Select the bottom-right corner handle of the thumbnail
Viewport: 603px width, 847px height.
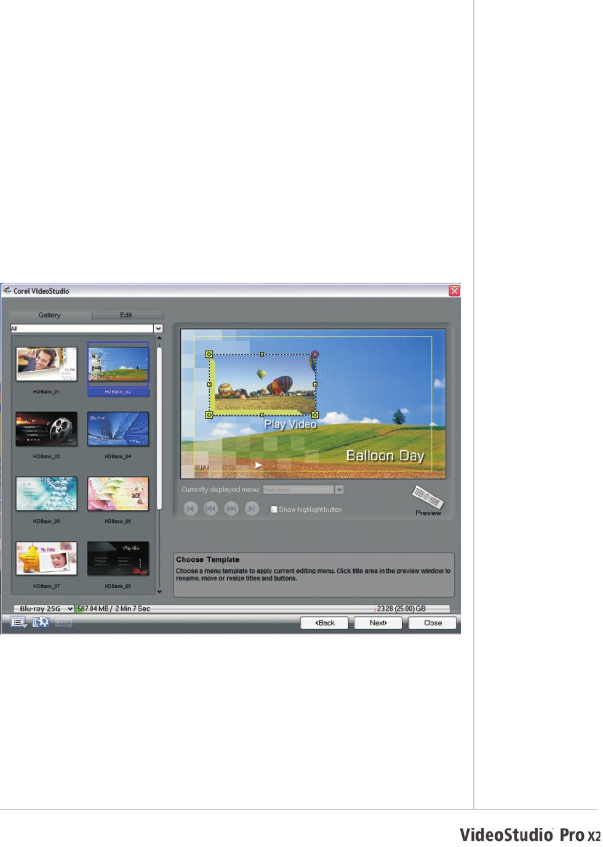coord(315,415)
